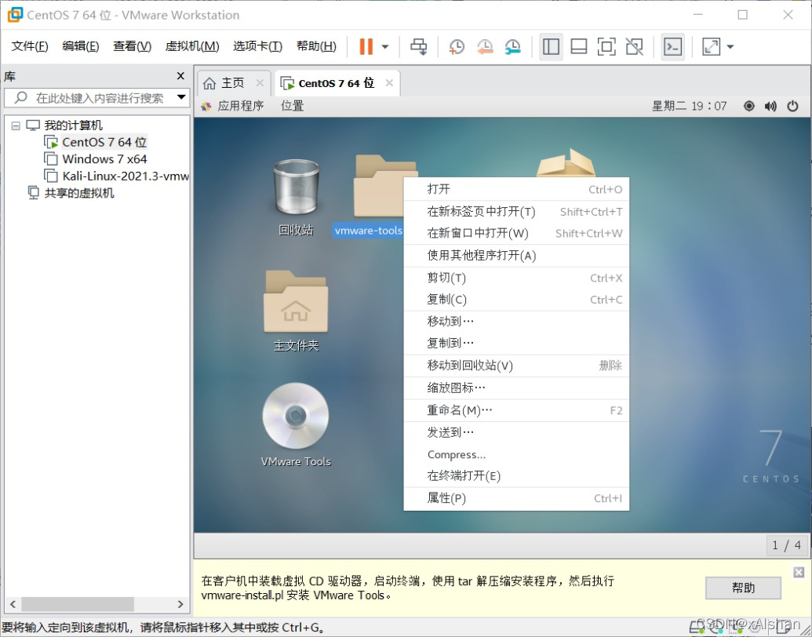Enter full screen mode for the VM
The height and width of the screenshot is (637, 812).
pos(606,46)
